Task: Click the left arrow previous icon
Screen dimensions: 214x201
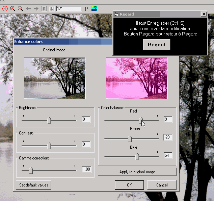Action: coord(28,9)
